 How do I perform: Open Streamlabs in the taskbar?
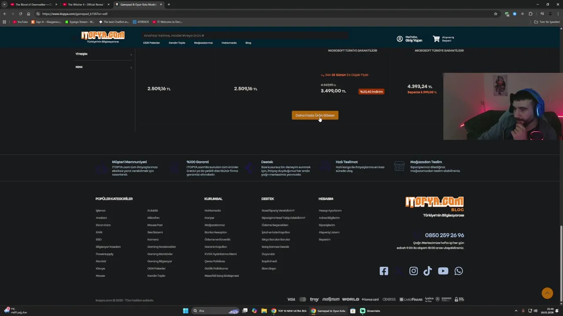pyautogui.click(x=370, y=311)
